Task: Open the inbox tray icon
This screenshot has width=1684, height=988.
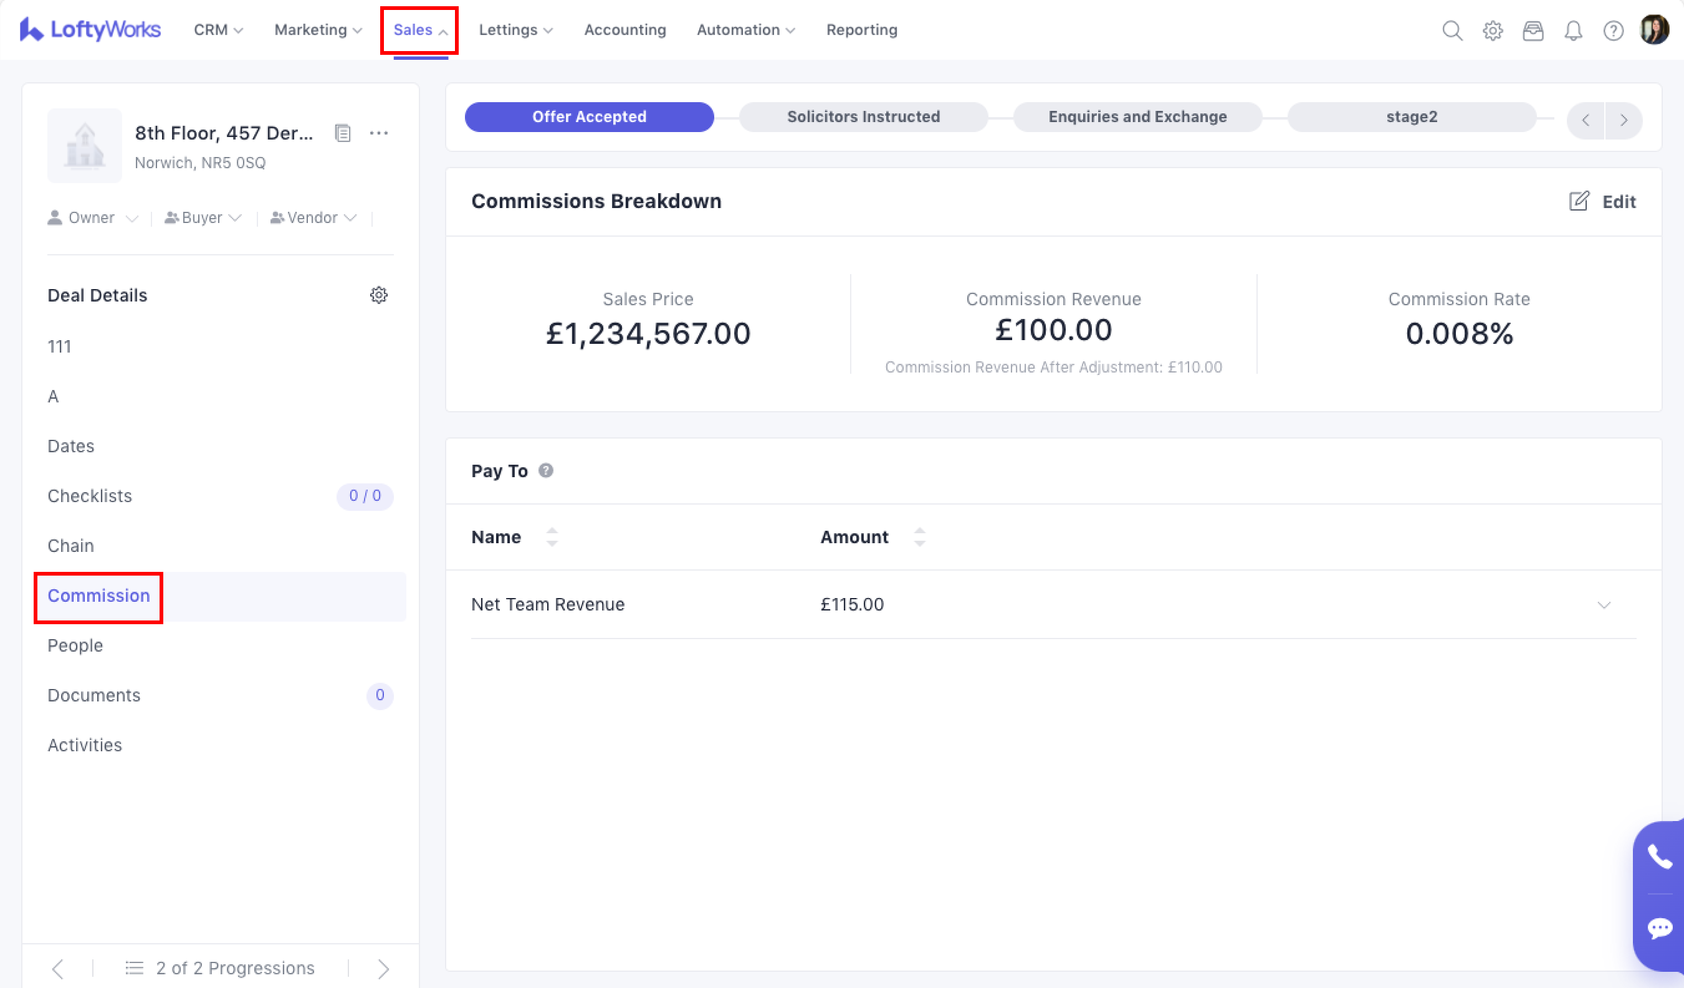Action: pos(1533,31)
